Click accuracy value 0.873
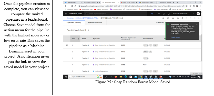Image resolution: width=214 pixels, height=96 pixels. pyautogui.click(x=123, y=45)
